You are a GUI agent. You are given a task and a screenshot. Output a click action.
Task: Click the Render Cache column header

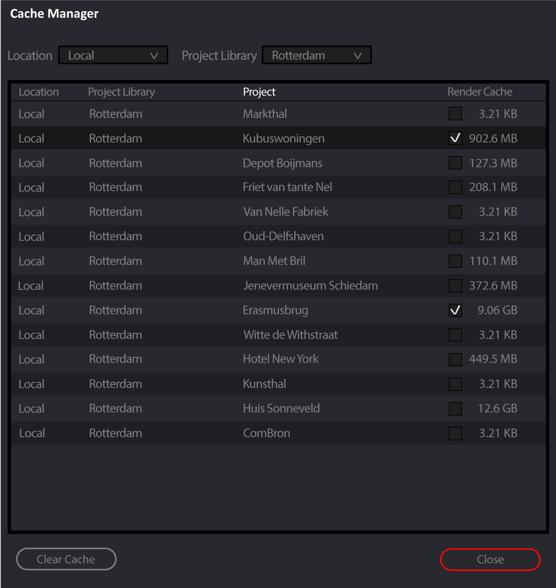[480, 91]
